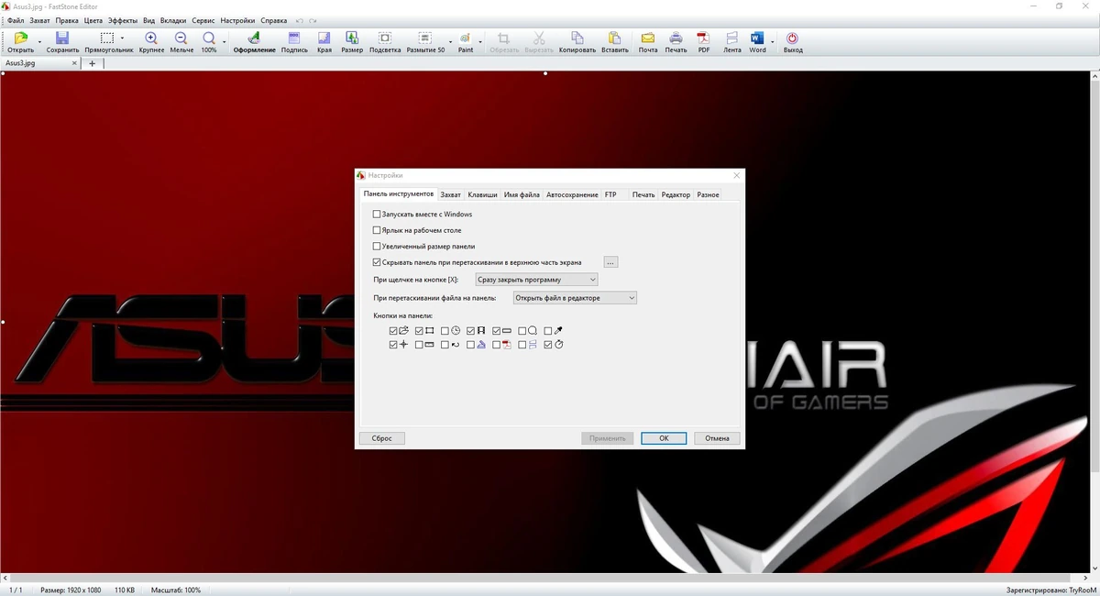
Task: Switch to the Редактор tab
Action: [x=676, y=195]
